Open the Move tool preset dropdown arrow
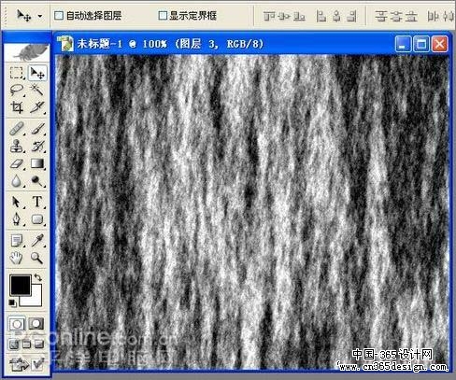 tap(40, 16)
